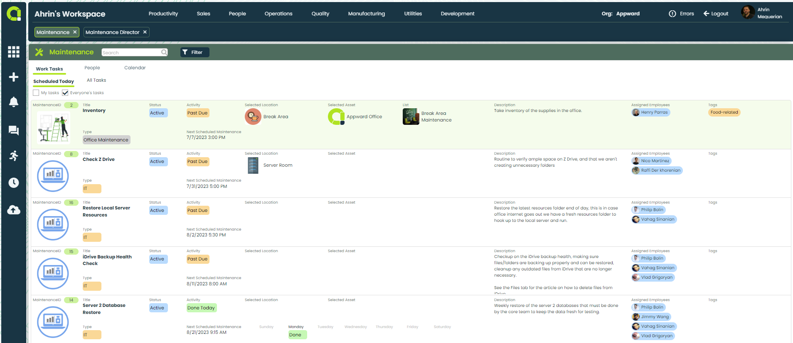Click the running person activity icon
Image resolution: width=793 pixels, height=343 pixels.
[14, 156]
